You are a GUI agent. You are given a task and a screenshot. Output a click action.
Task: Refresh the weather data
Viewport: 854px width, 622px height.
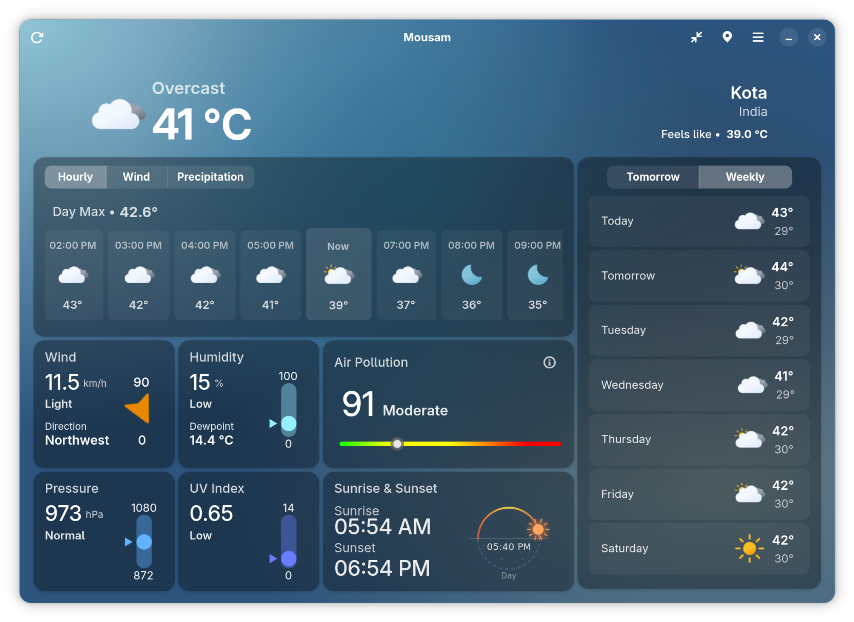click(37, 37)
